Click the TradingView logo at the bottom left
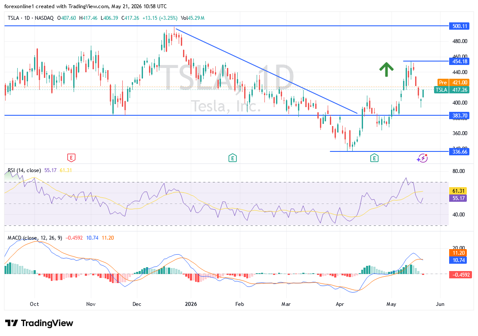 pos(39,323)
